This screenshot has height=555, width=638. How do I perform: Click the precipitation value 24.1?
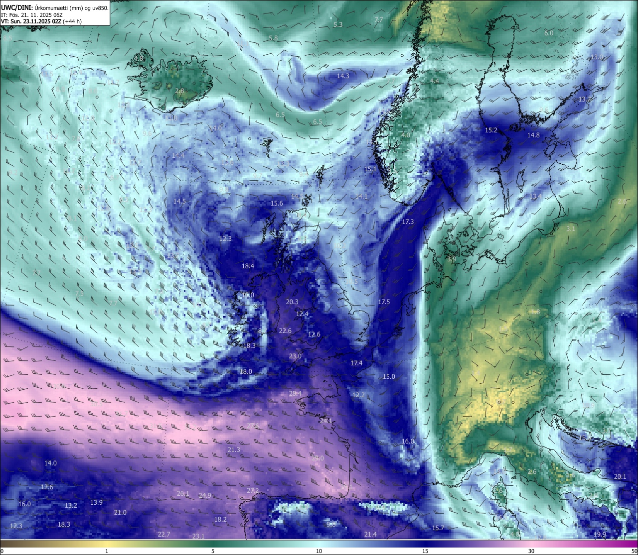tap(326, 421)
